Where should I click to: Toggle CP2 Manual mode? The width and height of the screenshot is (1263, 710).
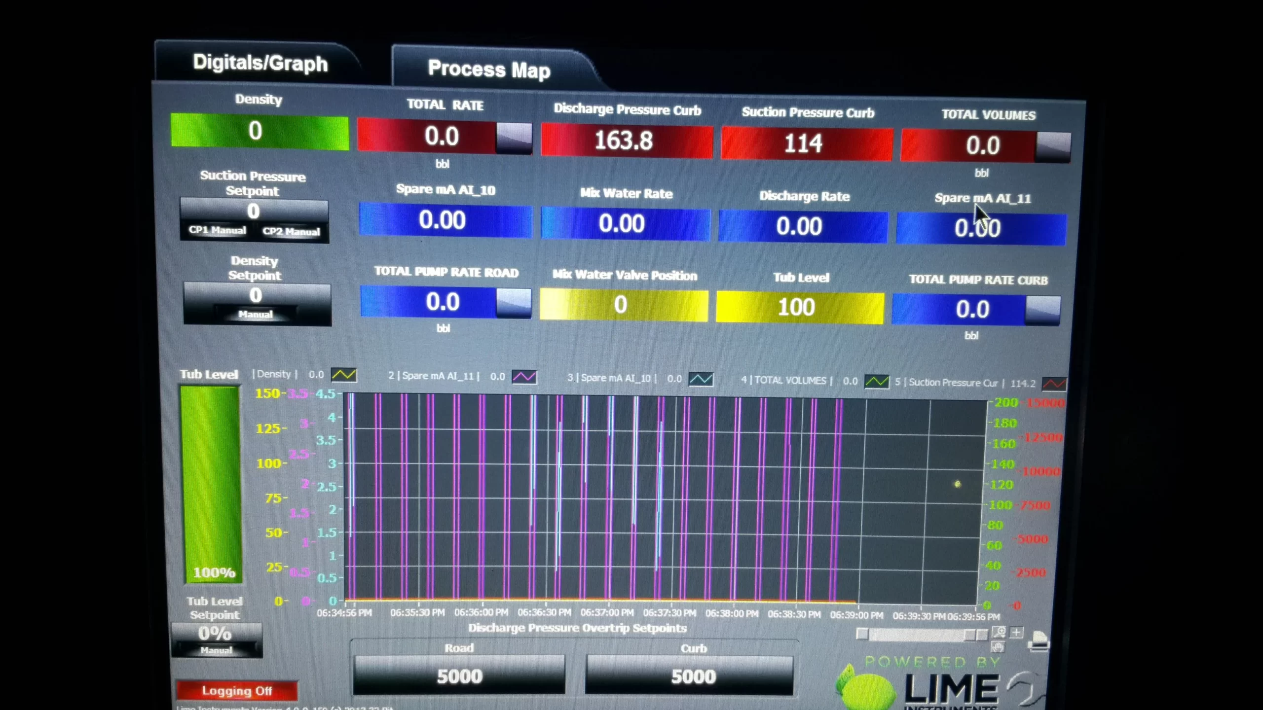(291, 231)
